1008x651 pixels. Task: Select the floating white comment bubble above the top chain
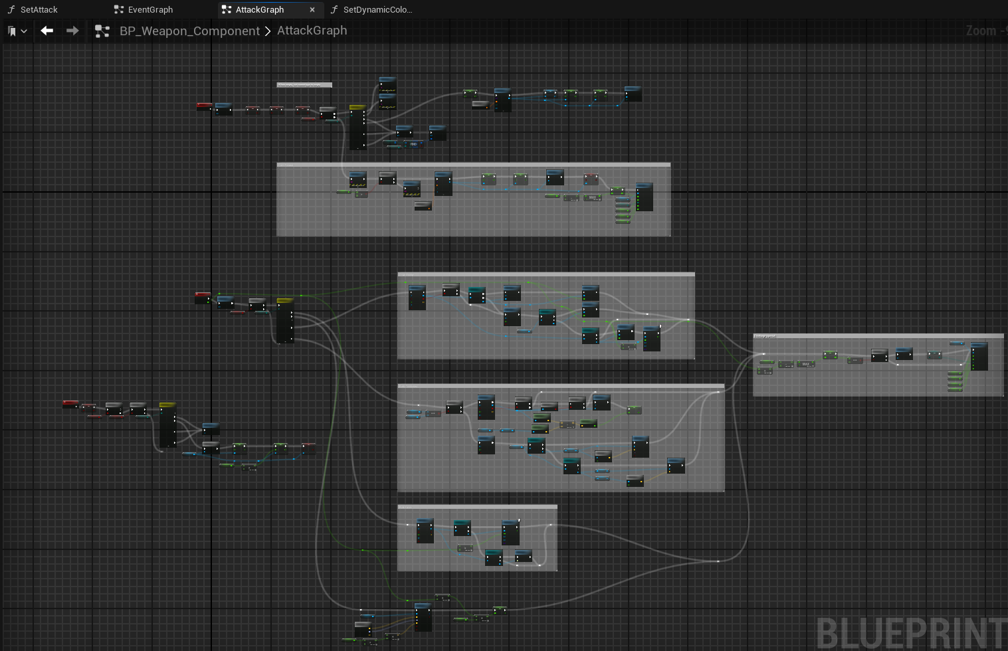(304, 85)
